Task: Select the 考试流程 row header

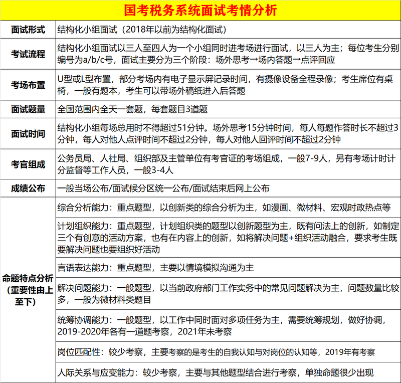Action: [28, 54]
